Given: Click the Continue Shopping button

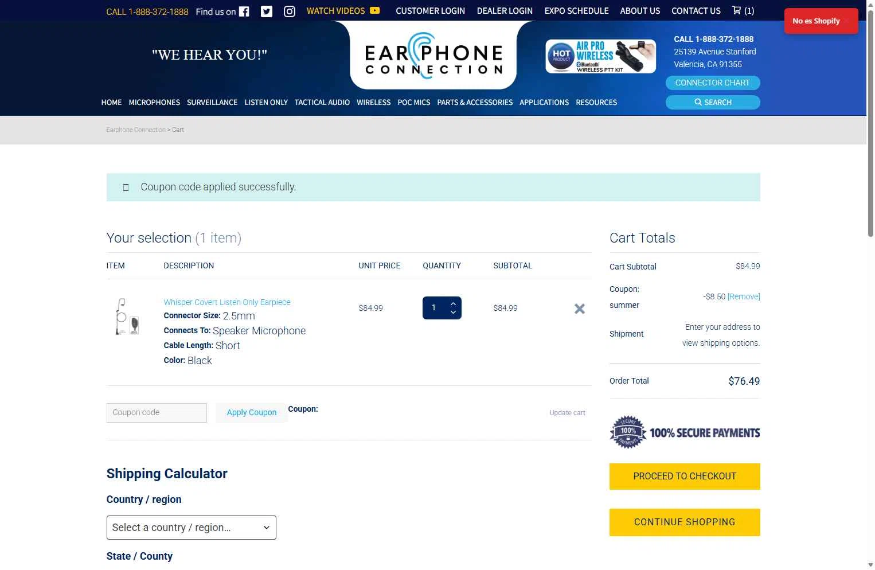Looking at the screenshot, I should [685, 522].
